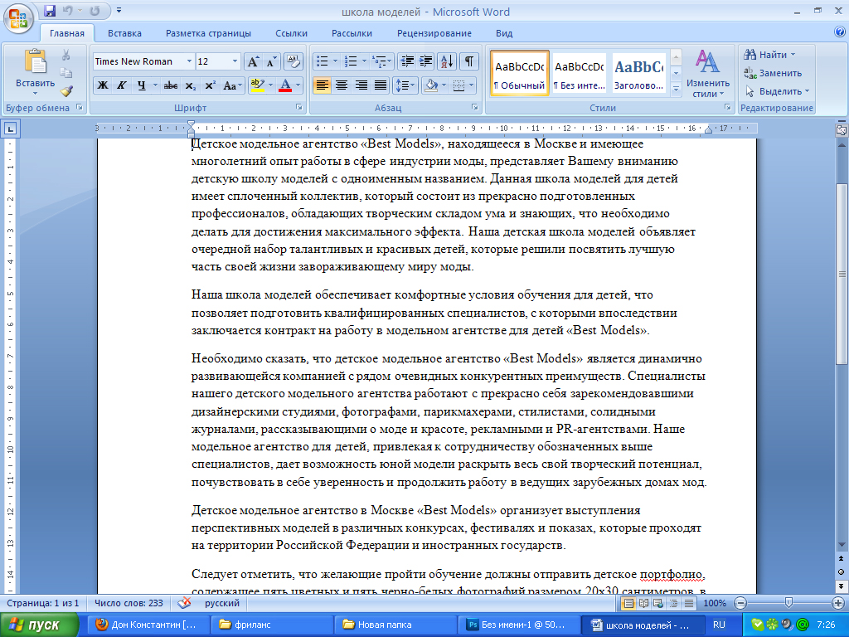Toggle bold formatting (Ж)
Image resolution: width=849 pixels, height=637 pixels.
click(x=102, y=85)
